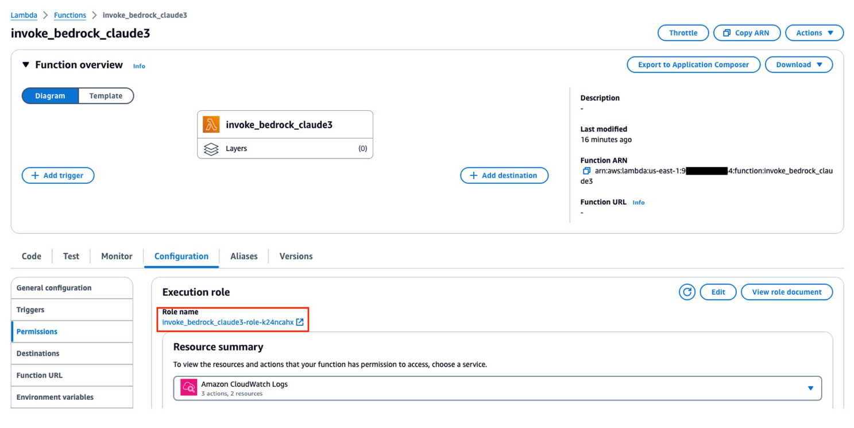
Task: Open the invoke_bedrock_claude3-role-k24ncahx role link
Action: (228, 322)
